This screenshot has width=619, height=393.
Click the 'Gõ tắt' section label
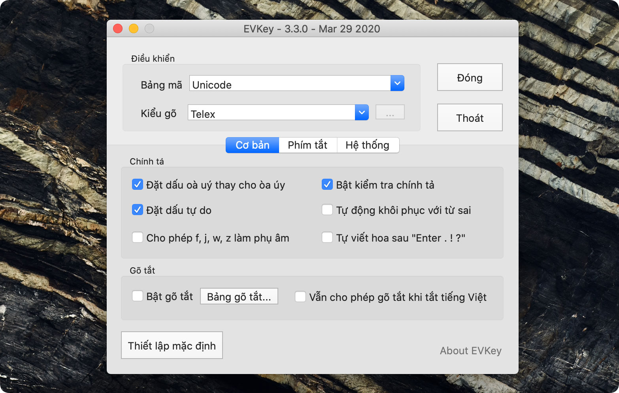point(142,270)
